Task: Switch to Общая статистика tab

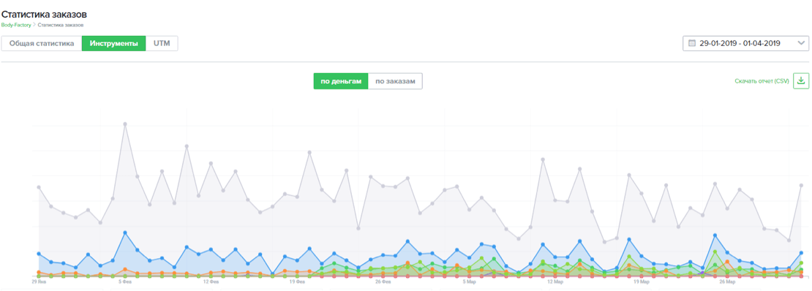Action: 42,43
